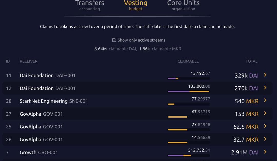Open the Core Units organization tab
The height and width of the screenshot is (161, 277).
coord(183,6)
